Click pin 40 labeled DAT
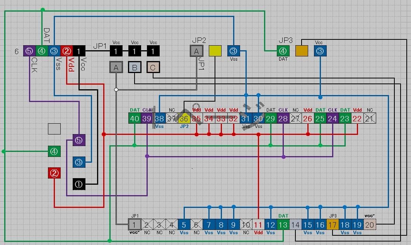This screenshot has height=245, width=411. [x=135, y=119]
